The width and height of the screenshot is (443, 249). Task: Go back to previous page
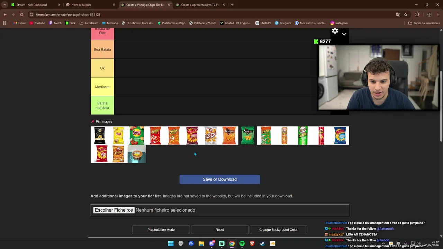tap(5, 15)
